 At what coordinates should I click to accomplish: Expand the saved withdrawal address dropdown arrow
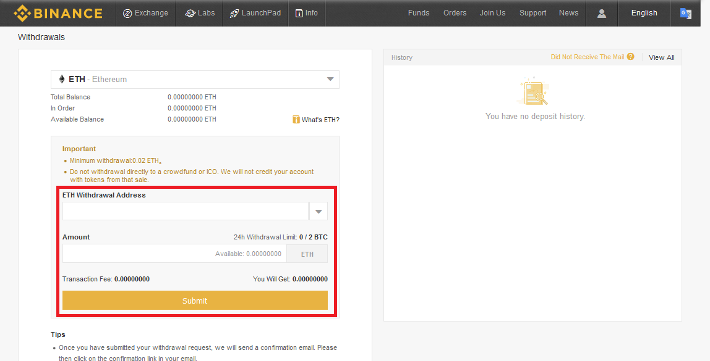click(319, 211)
